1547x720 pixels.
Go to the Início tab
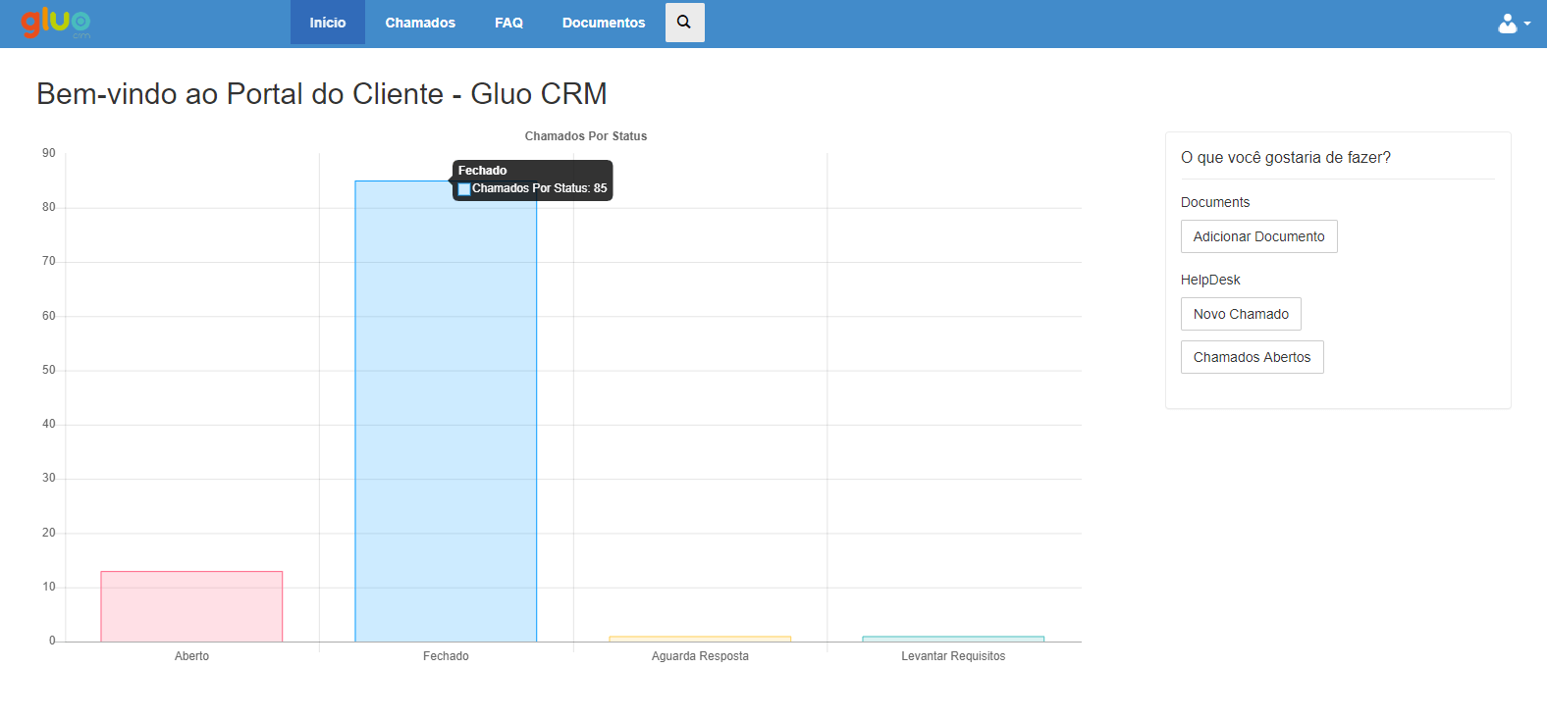[328, 23]
